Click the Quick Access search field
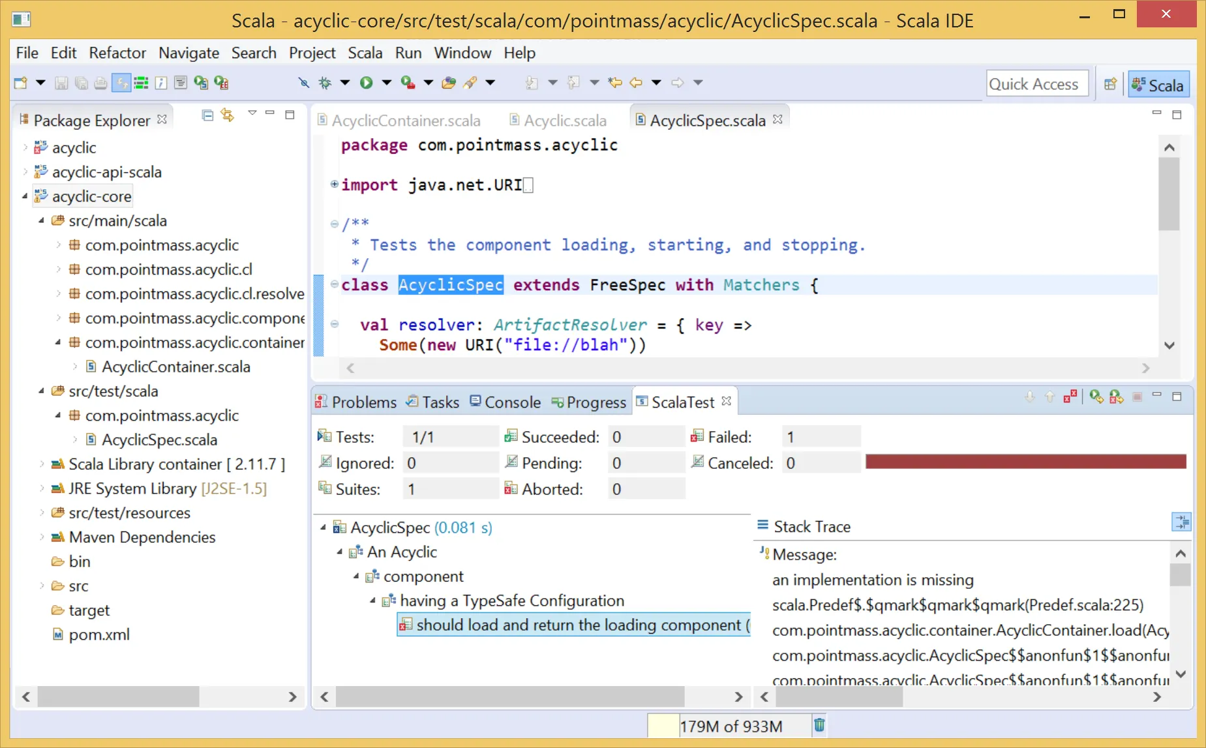The image size is (1206, 748). (1036, 84)
